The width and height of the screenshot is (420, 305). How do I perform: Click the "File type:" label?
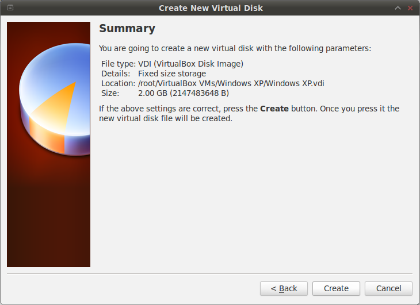118,64
